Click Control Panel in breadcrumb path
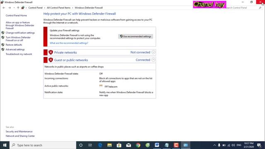Image resolution: width=265 pixels, height=149 pixels. coord(35,8)
